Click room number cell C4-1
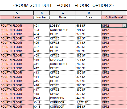The image size is (127, 109). click(42, 98)
